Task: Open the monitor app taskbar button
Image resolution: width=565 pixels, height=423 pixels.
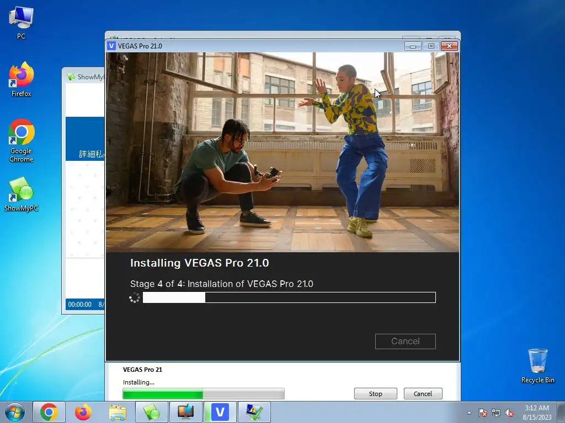Action: [185, 412]
